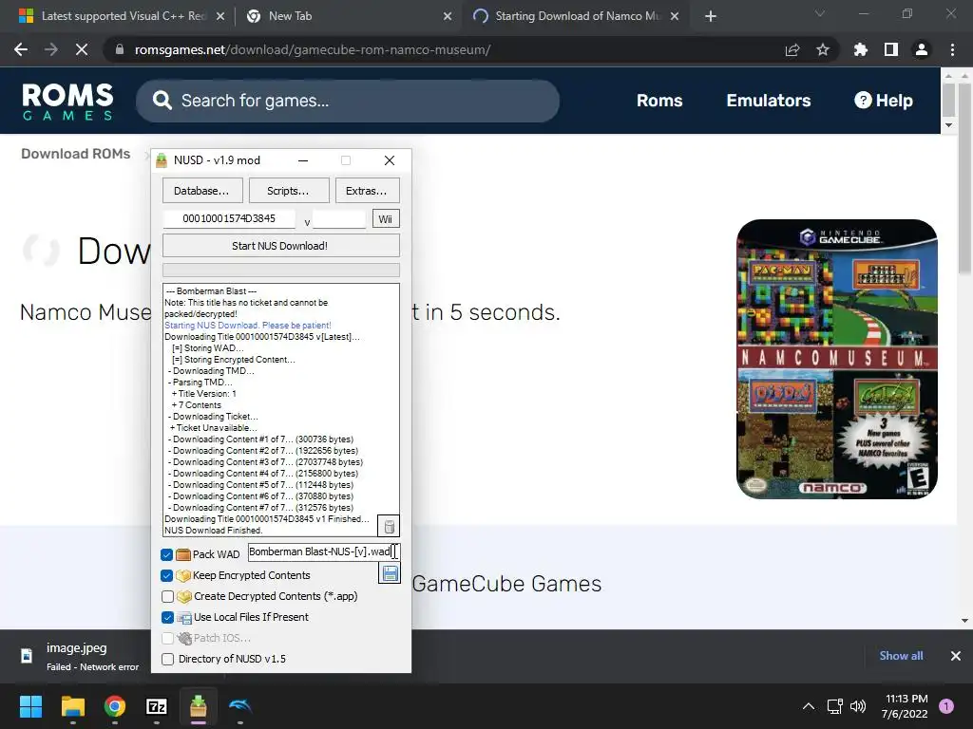Open Chrome extensions puzzle icon
Viewport: 973px width, 729px height.
click(x=861, y=49)
